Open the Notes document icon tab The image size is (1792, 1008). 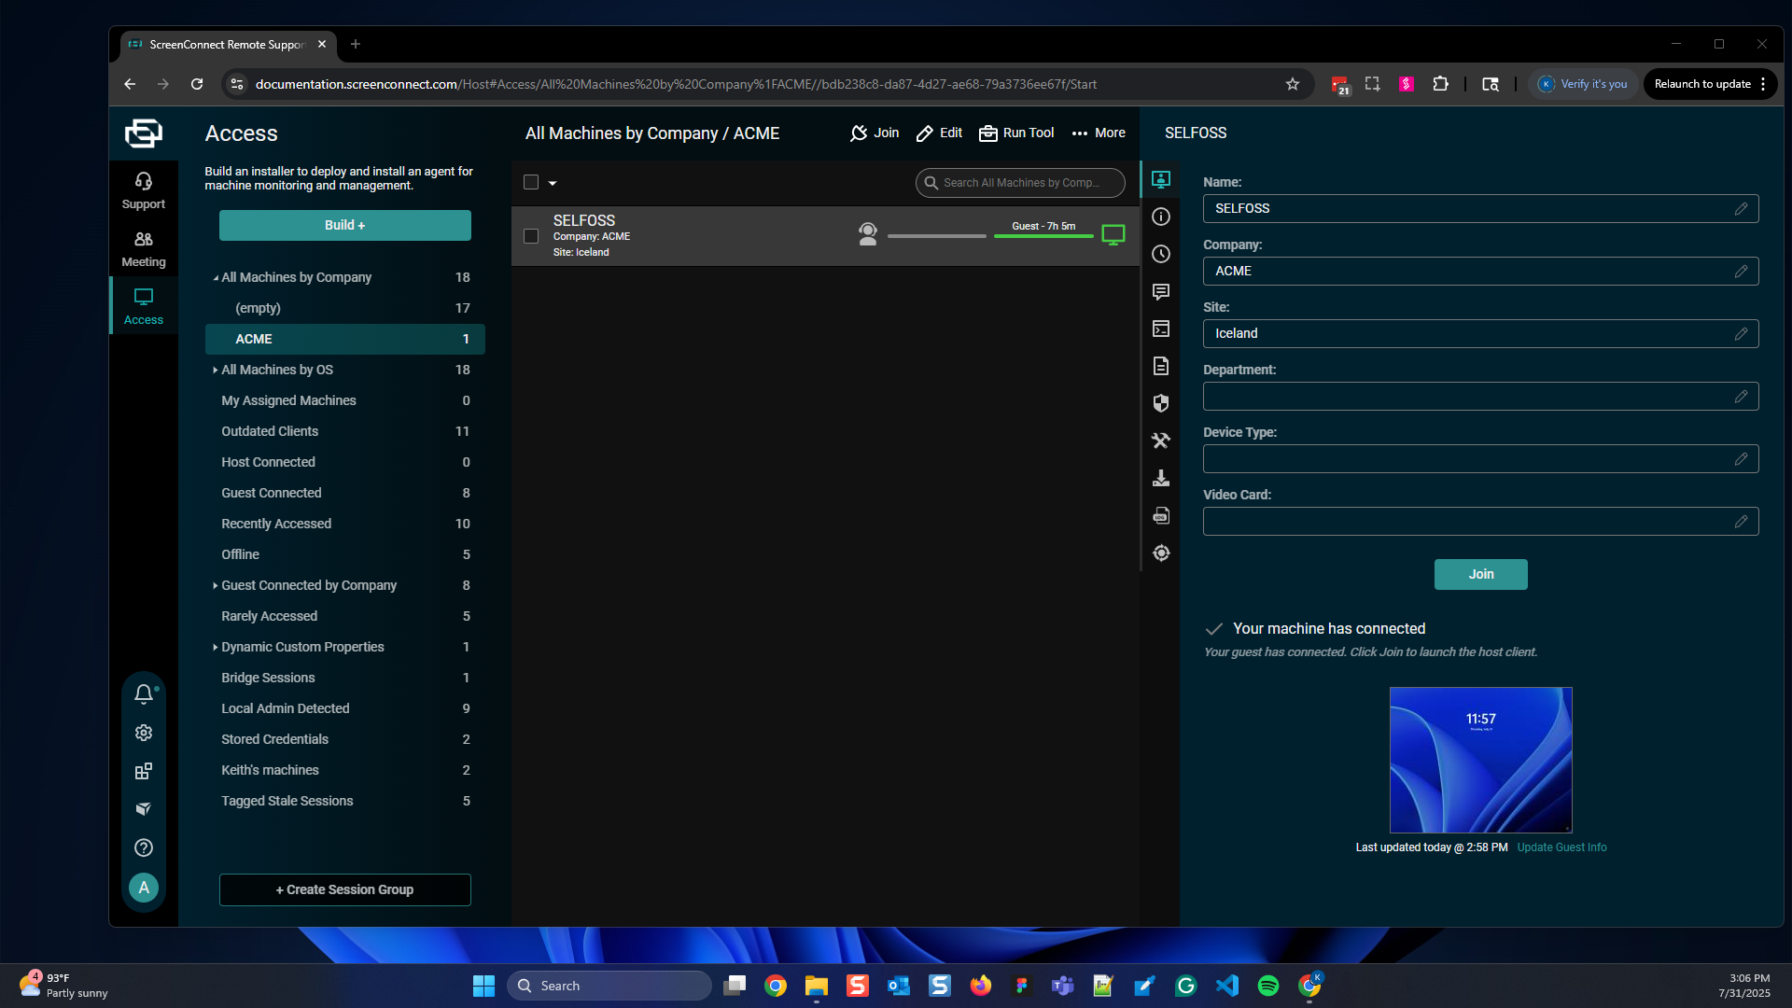pyautogui.click(x=1161, y=366)
